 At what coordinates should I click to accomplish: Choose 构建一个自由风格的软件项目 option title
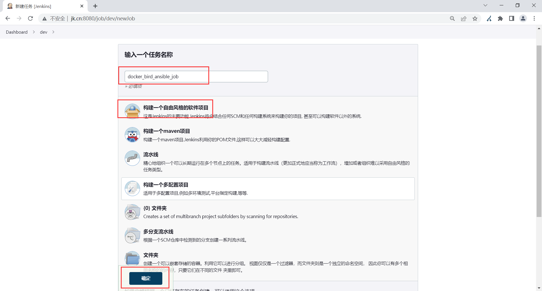(176, 108)
